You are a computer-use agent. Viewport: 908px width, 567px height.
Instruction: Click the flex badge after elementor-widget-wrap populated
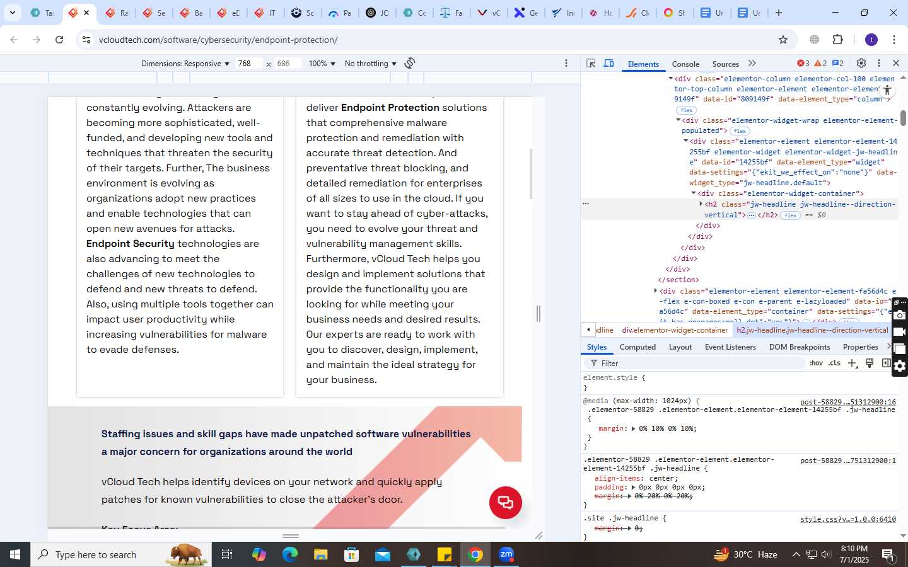click(740, 131)
